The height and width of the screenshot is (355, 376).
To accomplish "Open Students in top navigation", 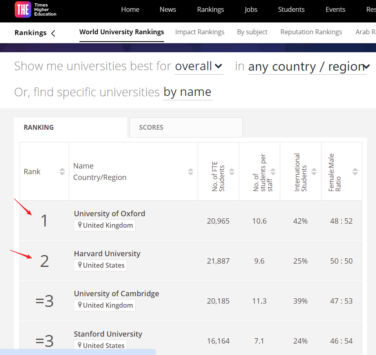I will click(x=291, y=9).
